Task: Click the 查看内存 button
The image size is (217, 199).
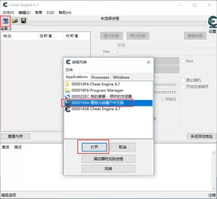Action: pos(16,136)
